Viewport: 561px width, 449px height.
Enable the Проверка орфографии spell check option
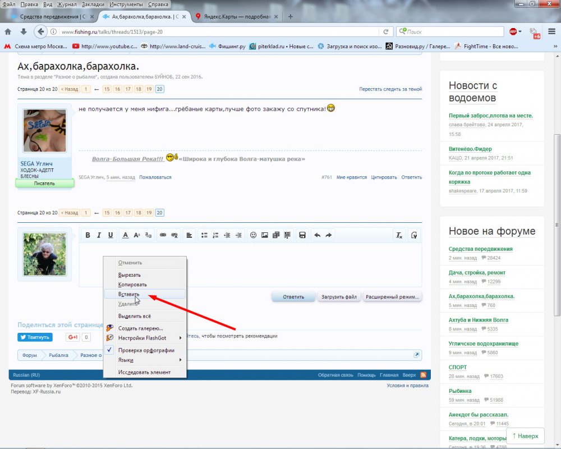click(x=146, y=350)
